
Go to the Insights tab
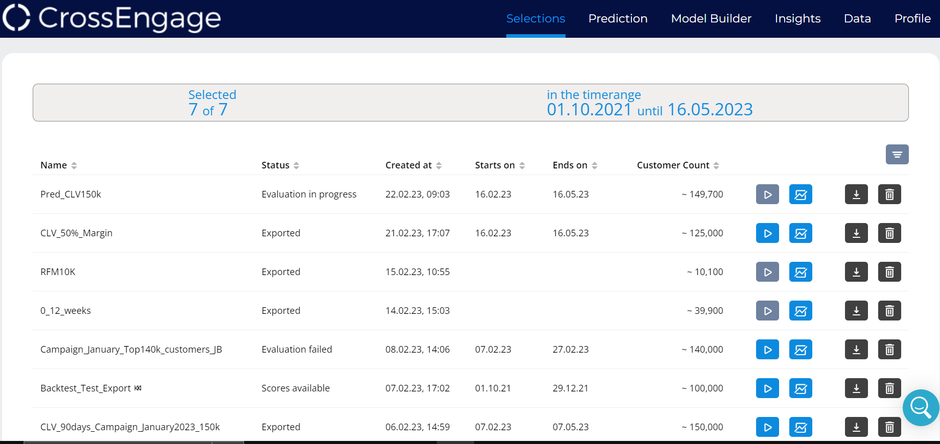coord(797,19)
